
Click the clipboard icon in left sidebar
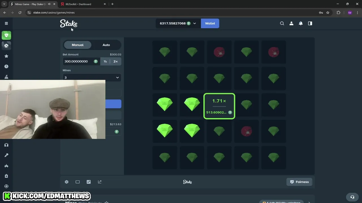[x=6, y=176]
